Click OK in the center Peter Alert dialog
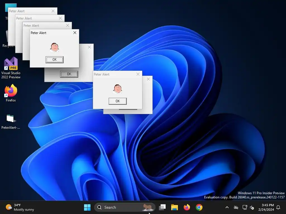This screenshot has height=214, width=286. (x=118, y=101)
